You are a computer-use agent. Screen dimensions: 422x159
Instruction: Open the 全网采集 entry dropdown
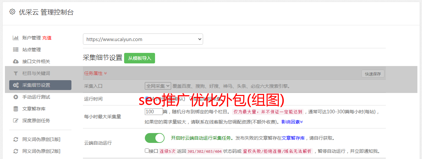click(158, 86)
